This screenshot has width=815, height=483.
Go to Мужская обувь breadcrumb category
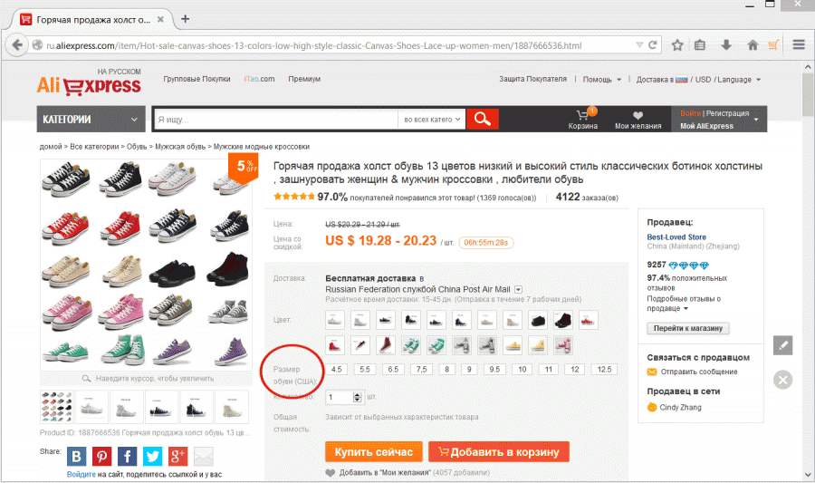pos(180,147)
